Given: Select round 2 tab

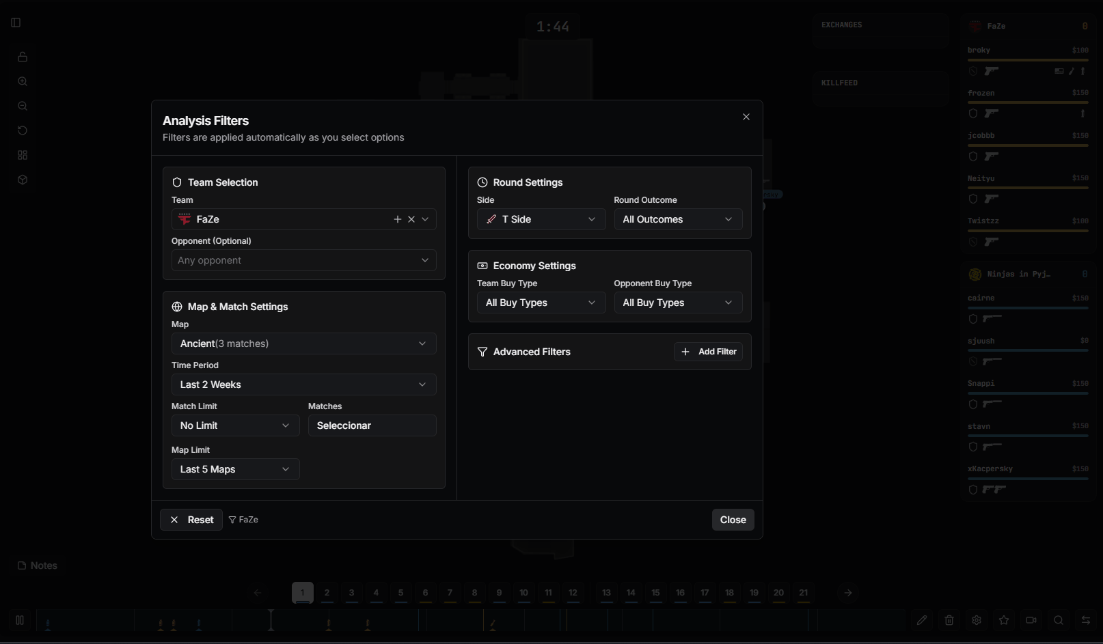Looking at the screenshot, I should coord(327,593).
